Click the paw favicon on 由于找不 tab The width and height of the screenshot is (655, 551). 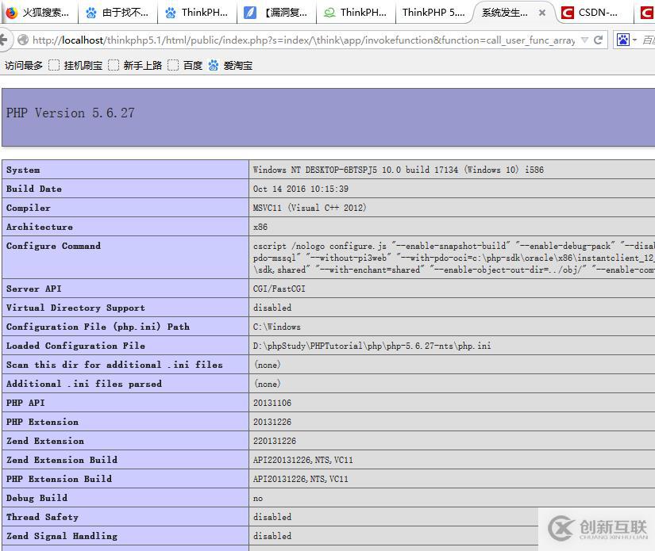pyautogui.click(x=91, y=13)
